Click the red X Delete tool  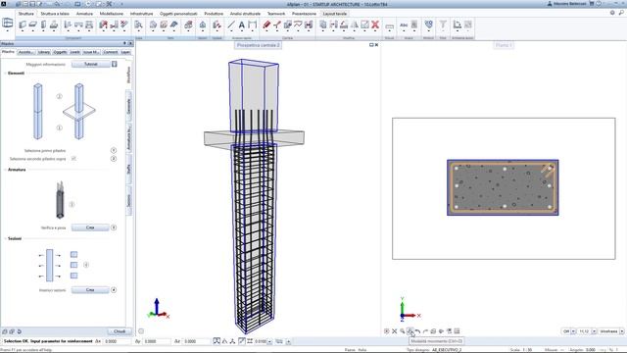(x=375, y=25)
